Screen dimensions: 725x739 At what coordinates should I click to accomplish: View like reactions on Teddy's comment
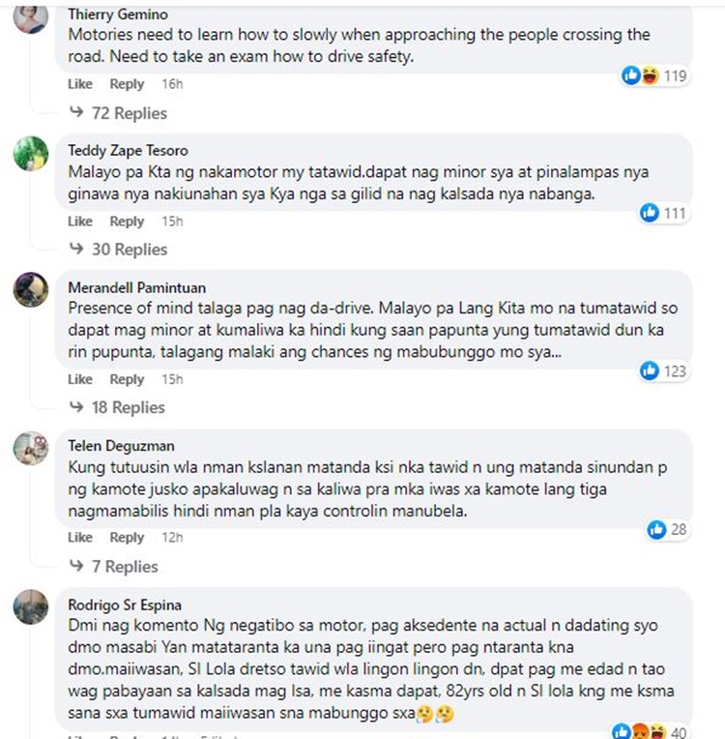(x=661, y=213)
